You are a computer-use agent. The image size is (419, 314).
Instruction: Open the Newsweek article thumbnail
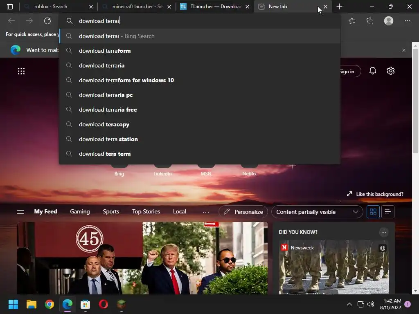click(334, 267)
